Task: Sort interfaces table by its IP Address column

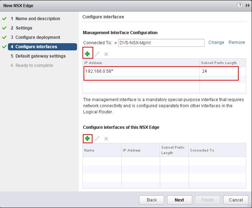Action: pos(141,150)
